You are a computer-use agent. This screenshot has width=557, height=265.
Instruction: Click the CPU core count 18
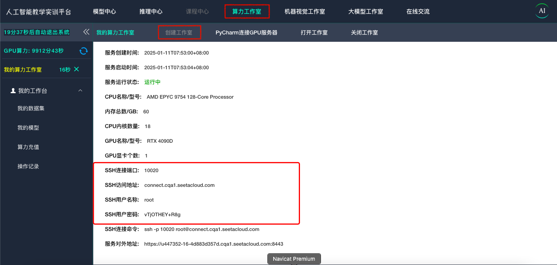pos(147,127)
